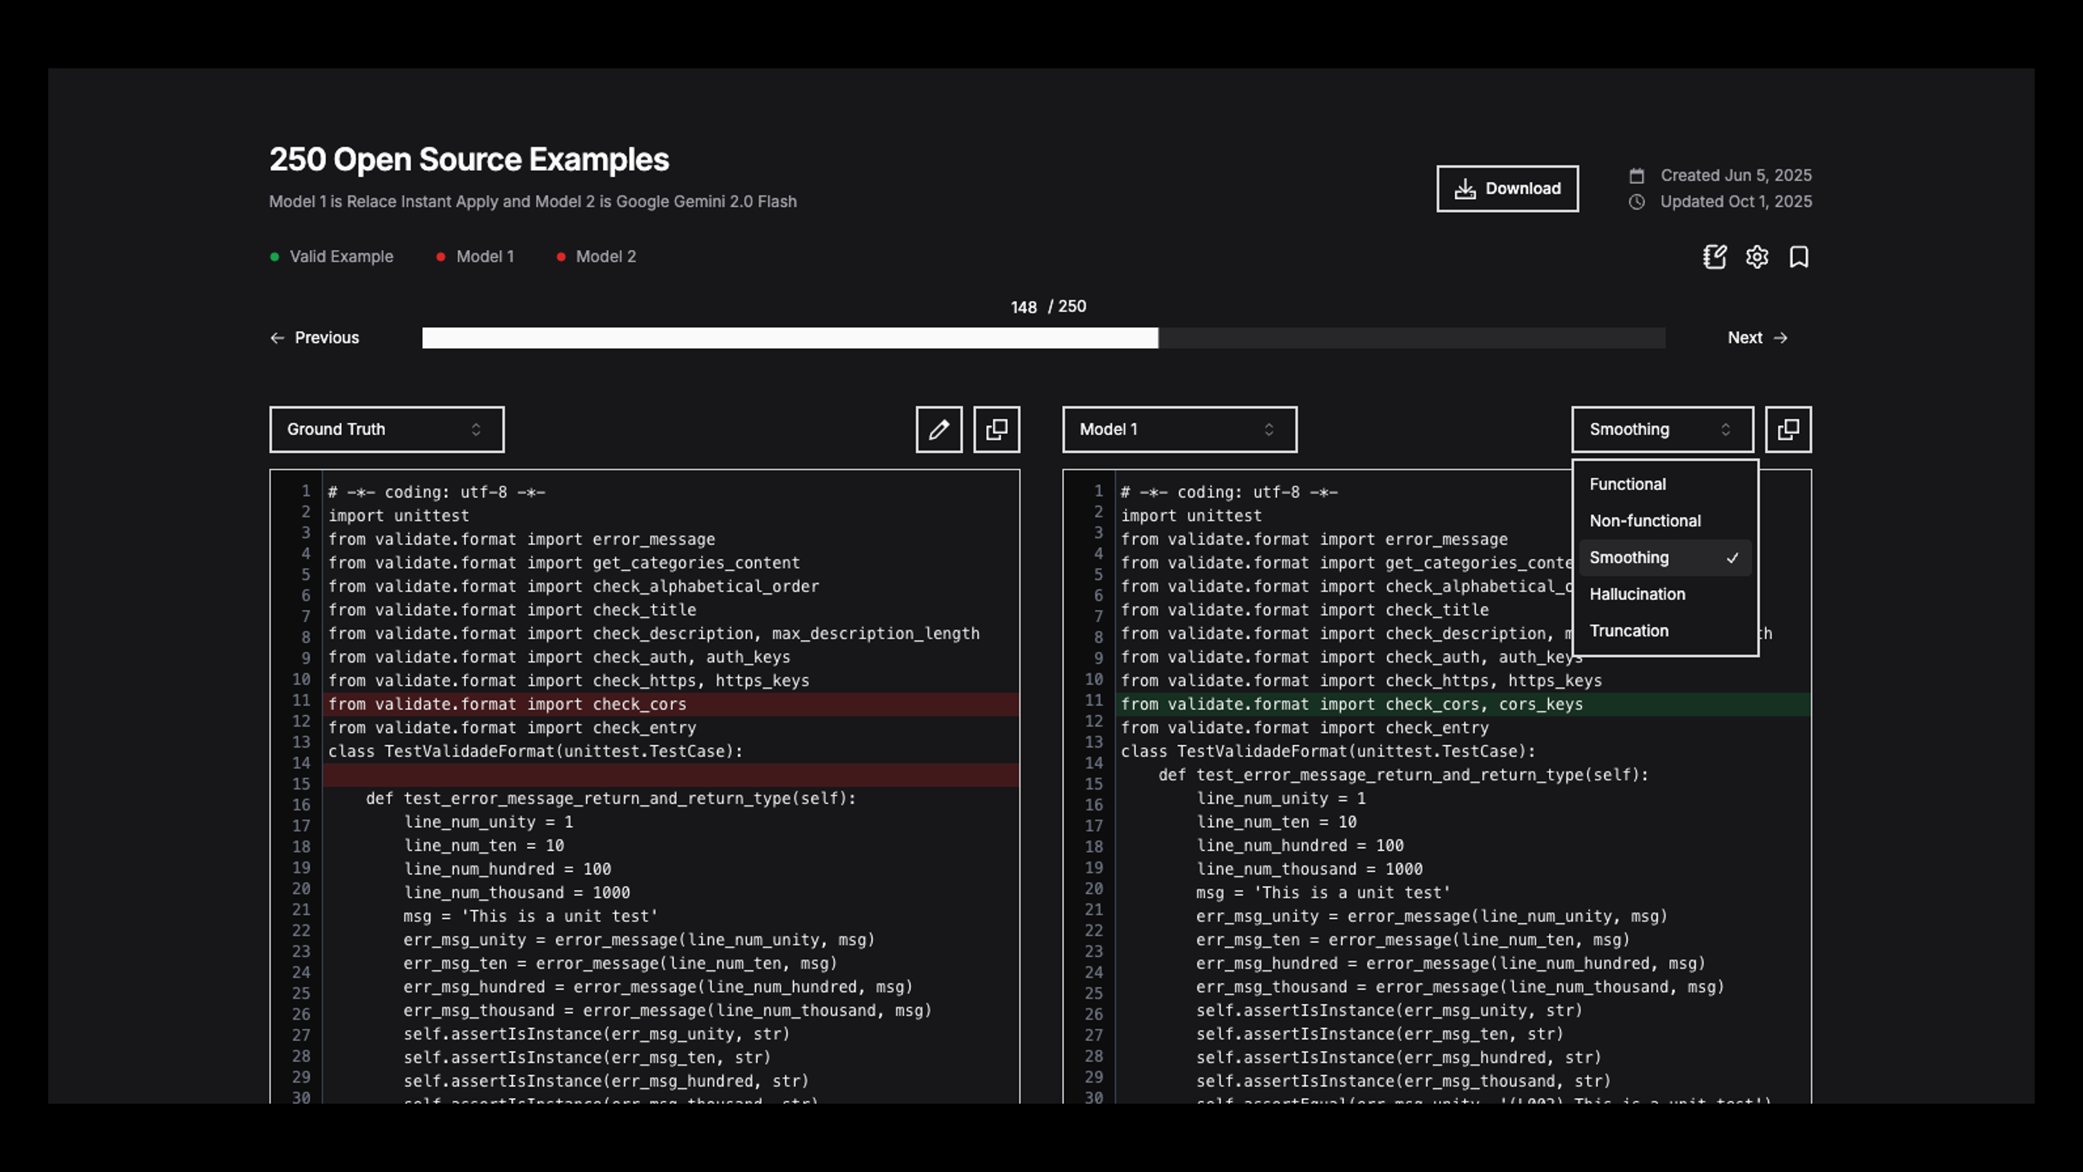
Task: Click the note edit icon near settings
Action: [1714, 257]
